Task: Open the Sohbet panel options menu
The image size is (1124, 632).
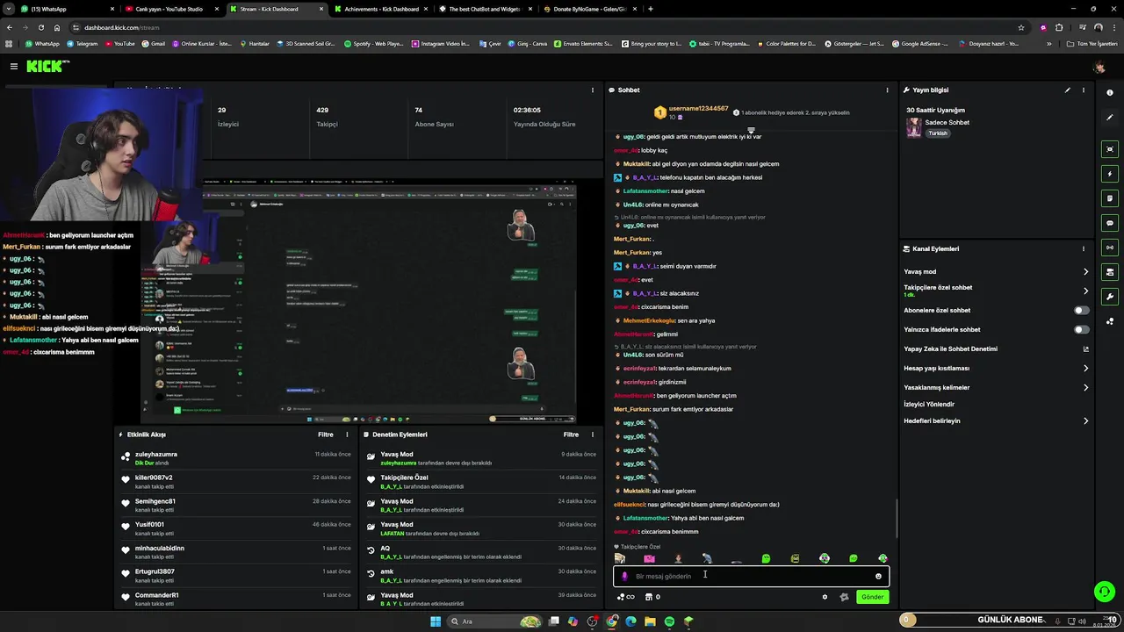Action: [887, 90]
